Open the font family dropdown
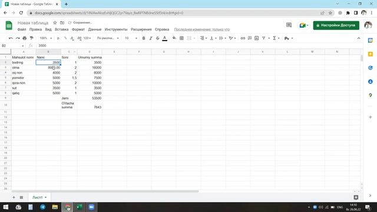 tap(108, 38)
